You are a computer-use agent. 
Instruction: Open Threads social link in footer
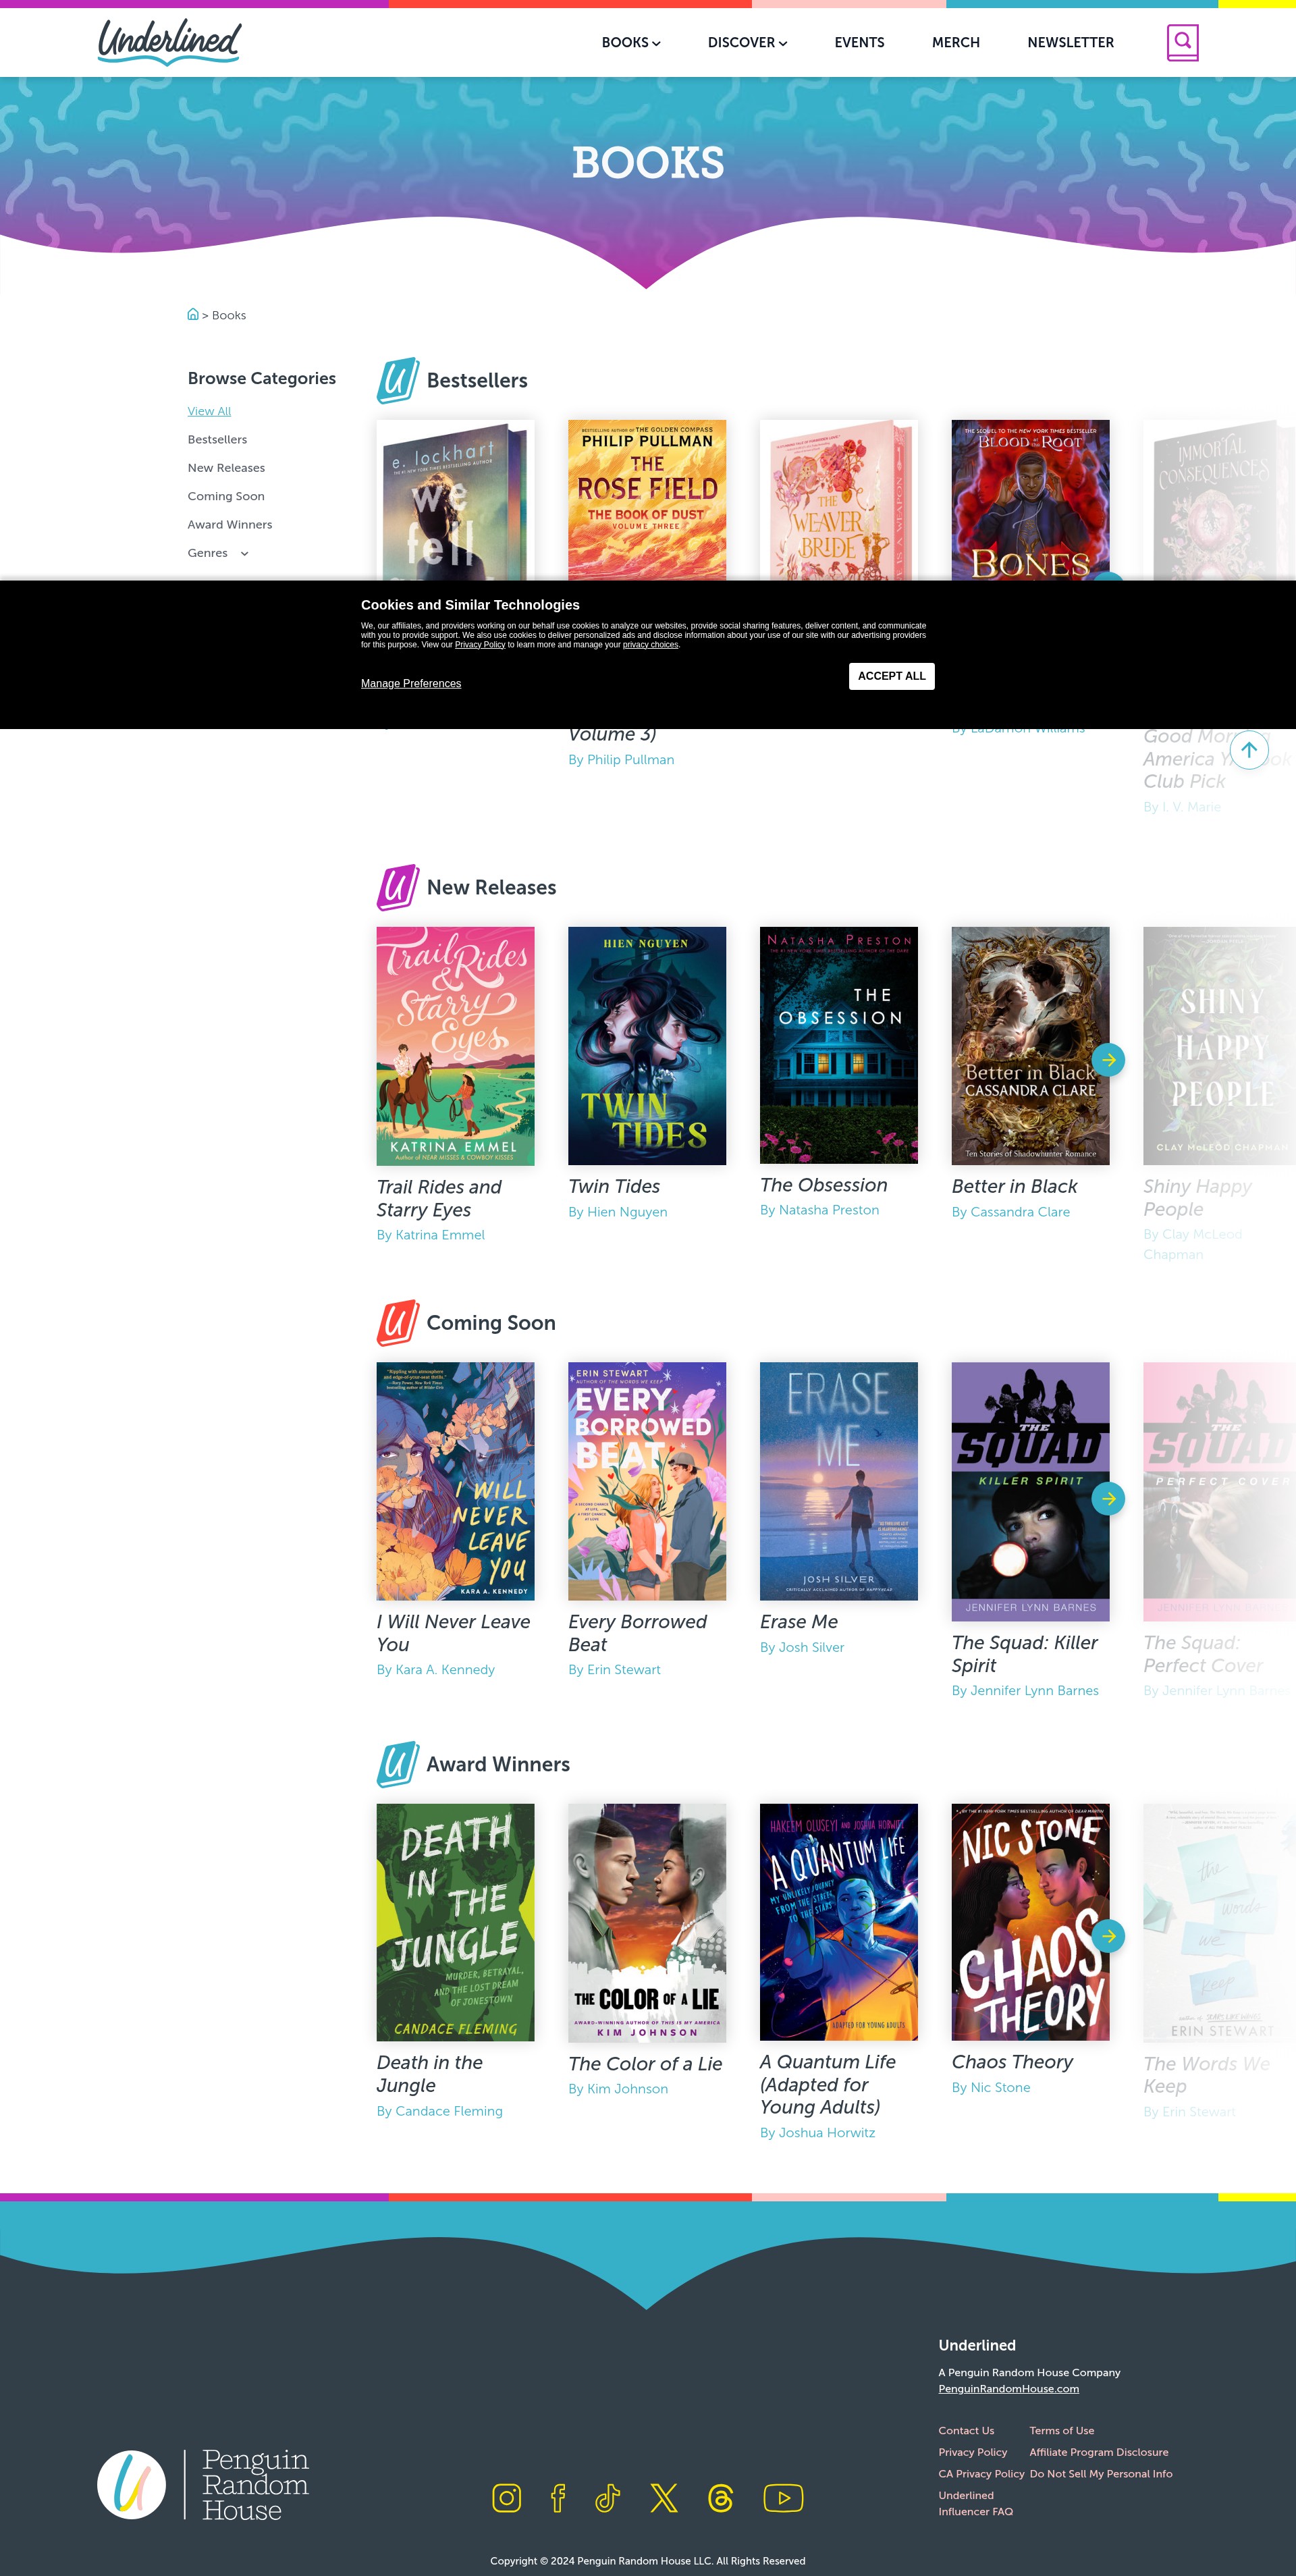click(720, 2498)
